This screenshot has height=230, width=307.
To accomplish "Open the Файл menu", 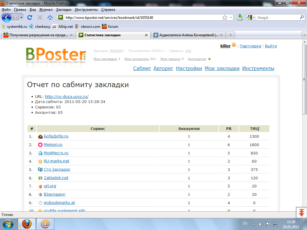I will [6, 10].
